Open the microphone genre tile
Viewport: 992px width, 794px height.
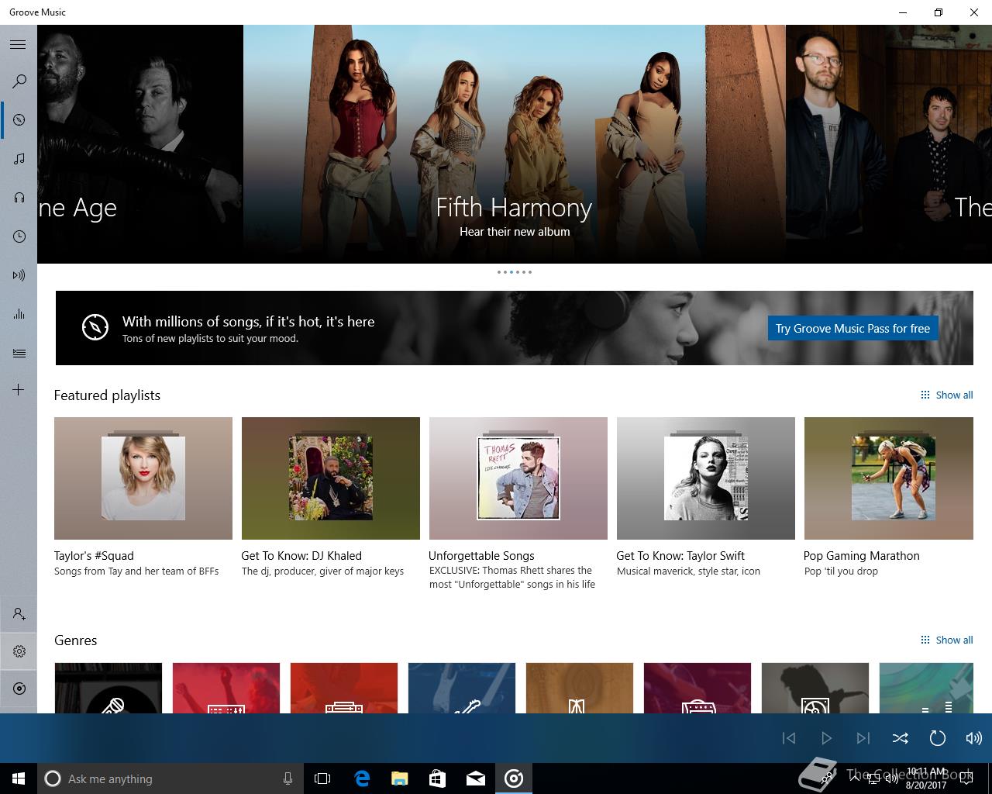click(108, 688)
